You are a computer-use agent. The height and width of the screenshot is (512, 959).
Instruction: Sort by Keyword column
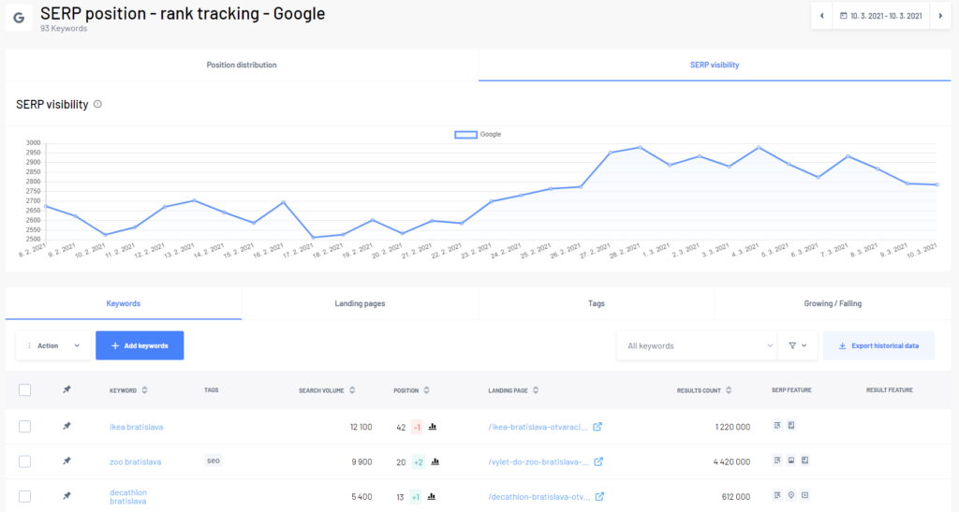(128, 390)
